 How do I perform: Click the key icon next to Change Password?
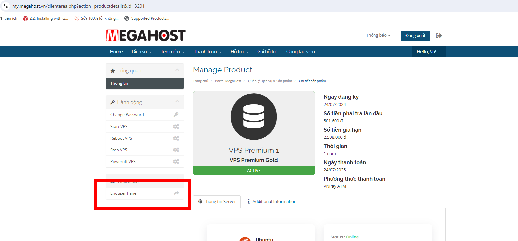(x=176, y=115)
